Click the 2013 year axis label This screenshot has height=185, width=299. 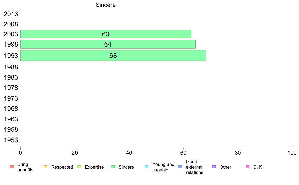point(11,14)
